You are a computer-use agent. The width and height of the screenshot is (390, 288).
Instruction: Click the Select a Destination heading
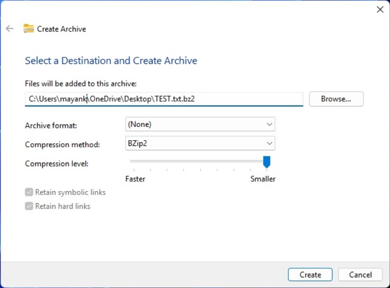coord(111,60)
